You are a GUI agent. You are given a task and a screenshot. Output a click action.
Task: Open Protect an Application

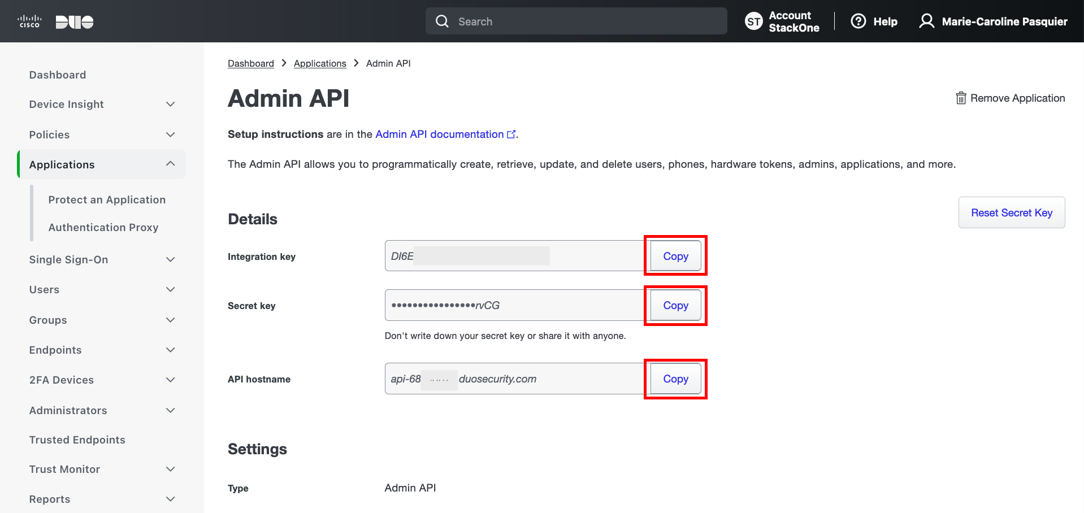[107, 200]
